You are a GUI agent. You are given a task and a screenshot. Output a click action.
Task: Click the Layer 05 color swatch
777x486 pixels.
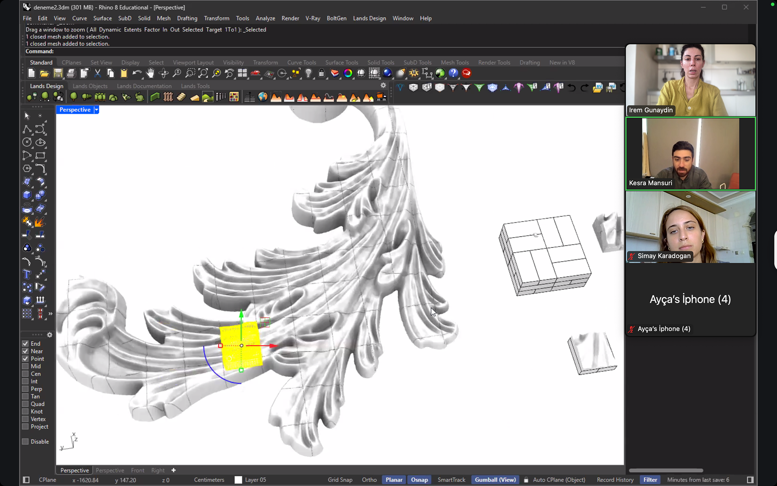click(238, 480)
